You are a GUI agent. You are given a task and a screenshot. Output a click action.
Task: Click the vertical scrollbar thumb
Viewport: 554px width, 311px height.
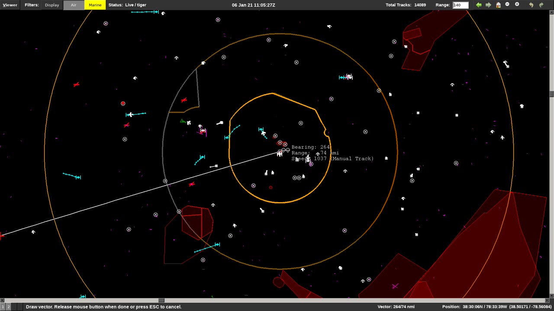[x=551, y=94]
